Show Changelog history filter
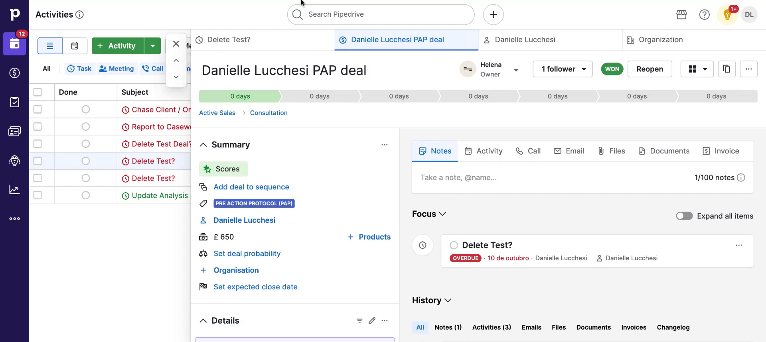This screenshot has height=342, width=766. (673, 327)
